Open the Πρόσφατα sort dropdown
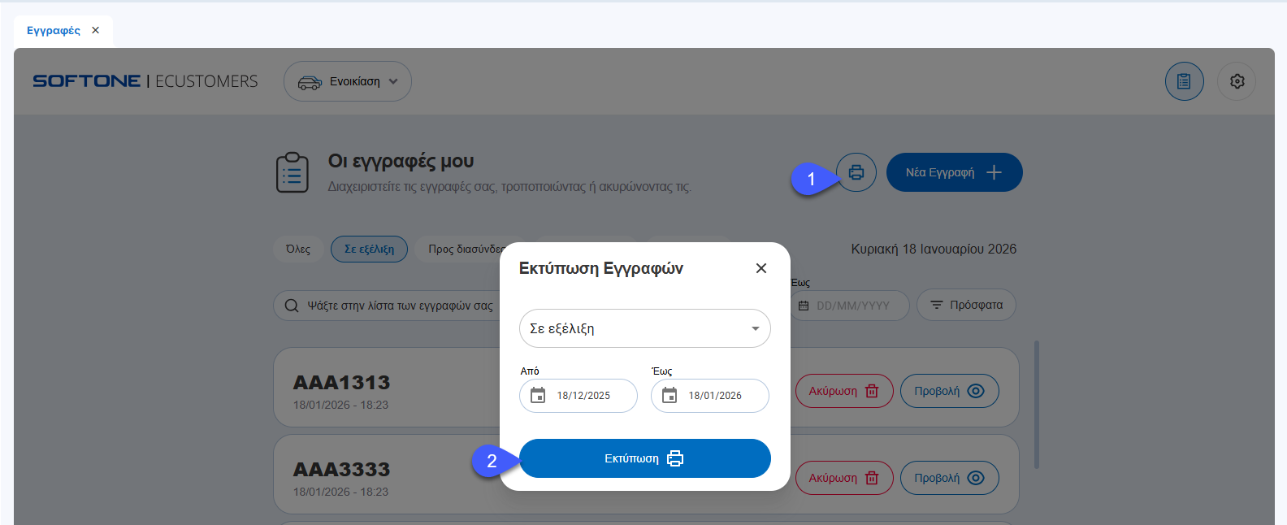Screen dimensions: 1287x525 966,305
